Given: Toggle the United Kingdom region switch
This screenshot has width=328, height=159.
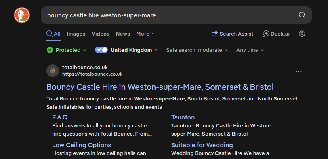Looking at the screenshot, I should tap(101, 50).
